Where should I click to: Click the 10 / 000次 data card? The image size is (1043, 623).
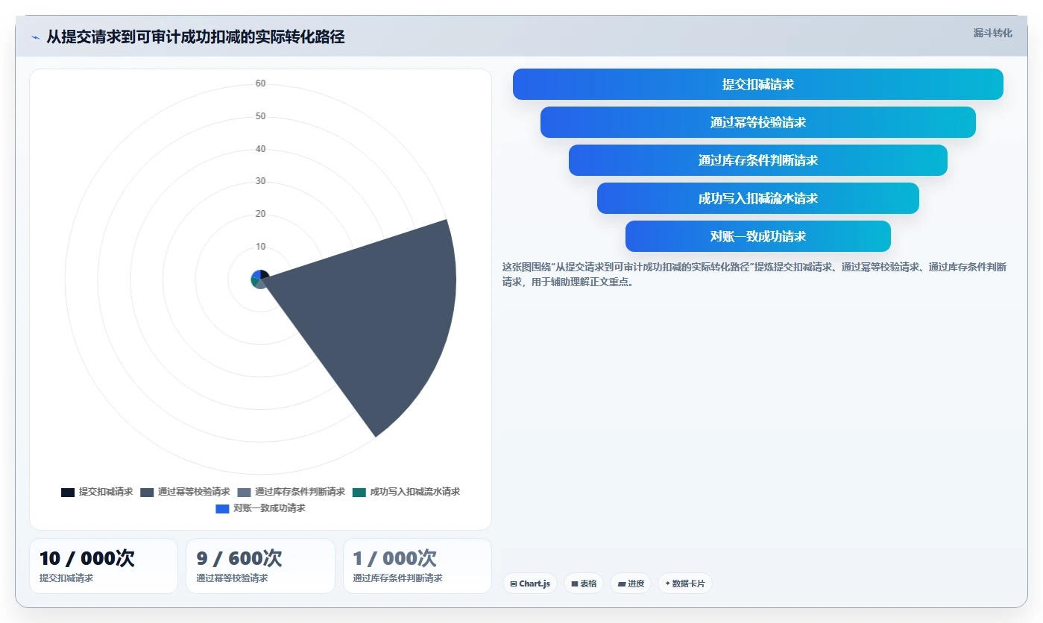(x=104, y=566)
